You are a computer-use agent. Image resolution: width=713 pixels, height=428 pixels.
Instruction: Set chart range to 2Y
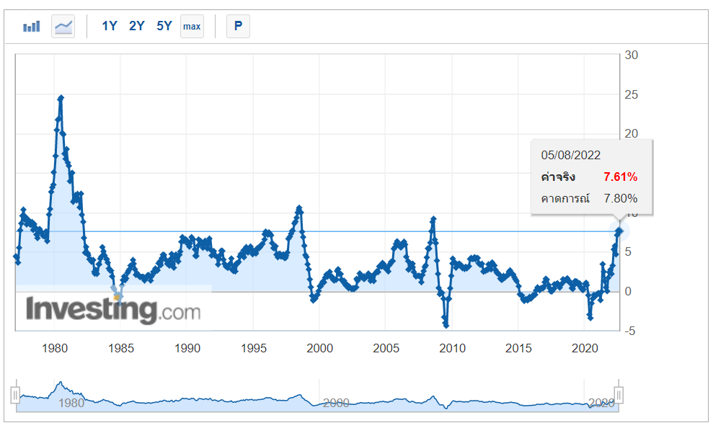(136, 27)
